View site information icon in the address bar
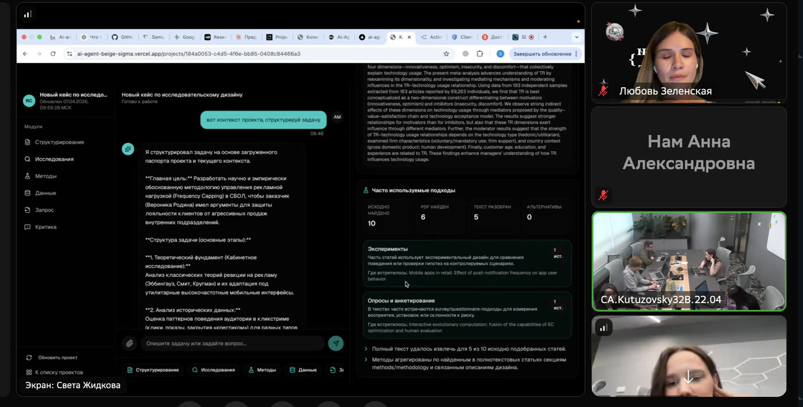Viewport: 803px width, 407px height. coord(69,54)
